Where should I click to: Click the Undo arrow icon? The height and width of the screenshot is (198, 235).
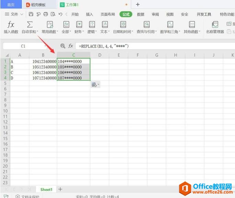click(x=60, y=14)
